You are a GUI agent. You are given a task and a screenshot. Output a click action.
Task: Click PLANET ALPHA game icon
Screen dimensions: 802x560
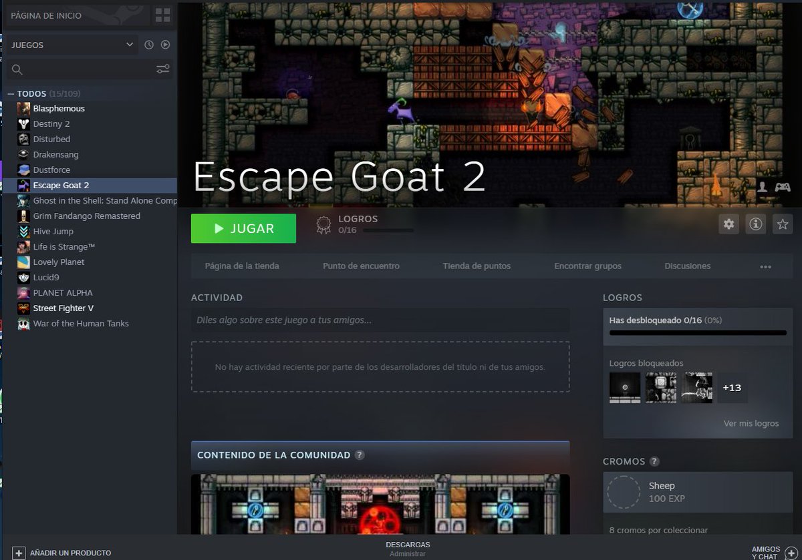click(23, 292)
